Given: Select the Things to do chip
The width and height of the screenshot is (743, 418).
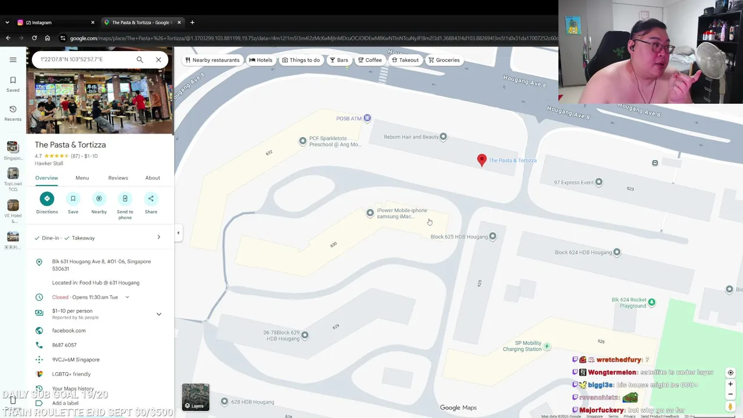Looking at the screenshot, I should tap(301, 60).
